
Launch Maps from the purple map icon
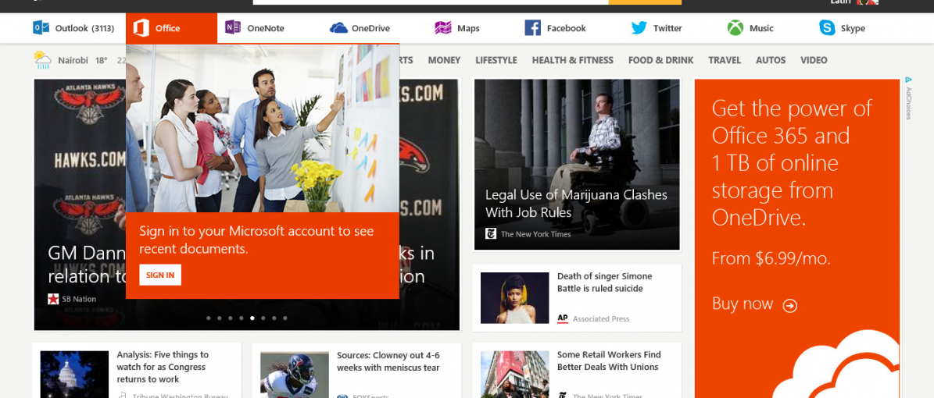pos(442,28)
